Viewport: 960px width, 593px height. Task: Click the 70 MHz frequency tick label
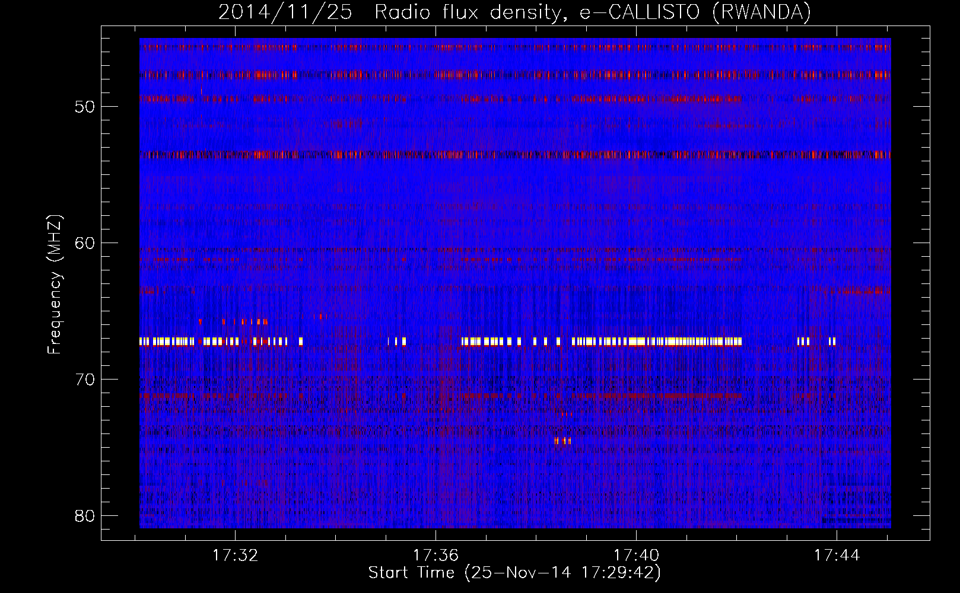point(85,380)
